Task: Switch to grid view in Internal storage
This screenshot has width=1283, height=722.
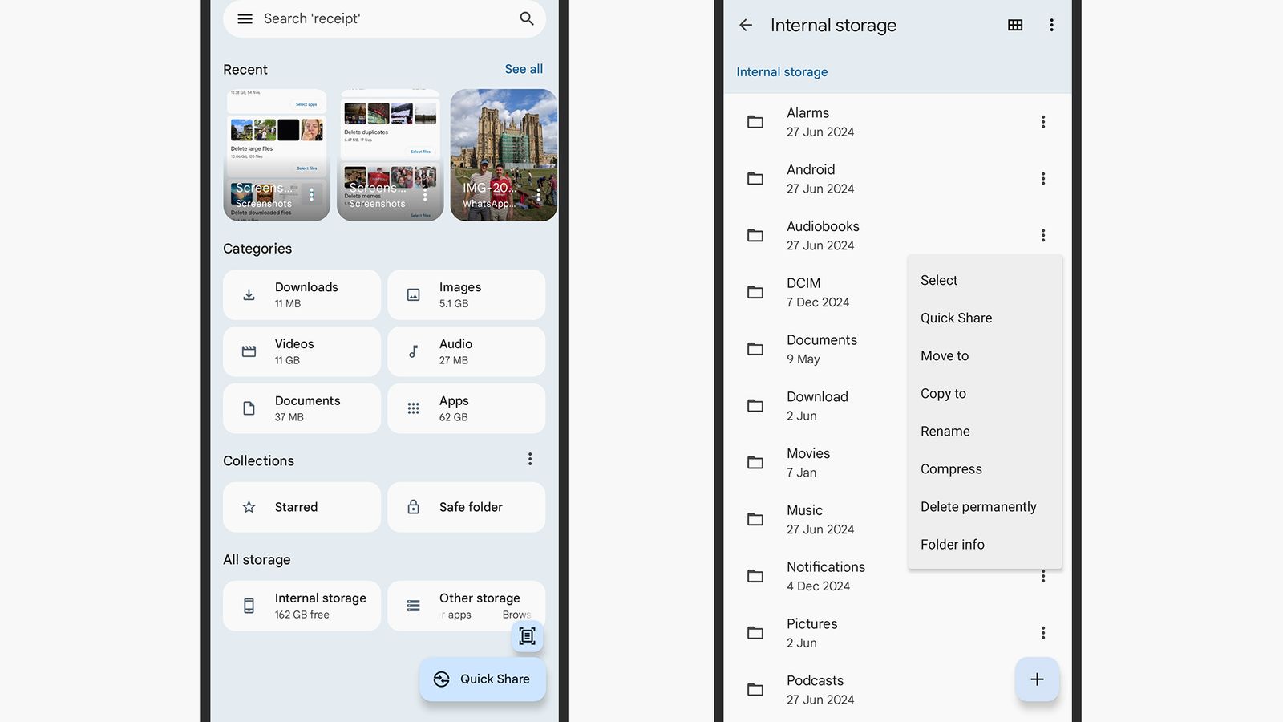Action: pyautogui.click(x=1015, y=26)
